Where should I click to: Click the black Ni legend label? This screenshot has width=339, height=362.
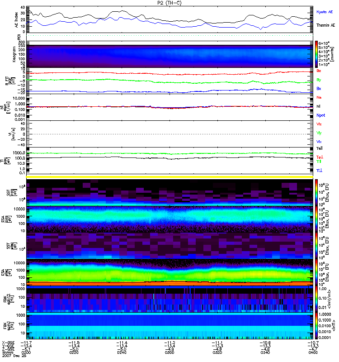[318, 106]
